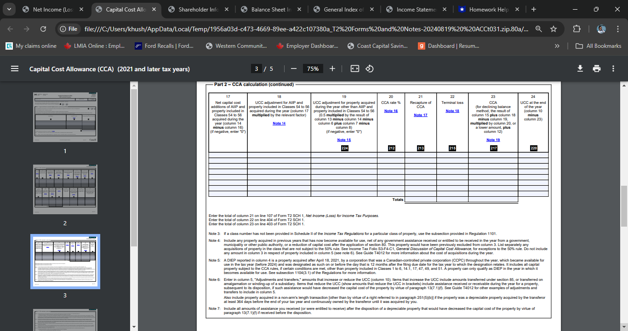Image resolution: width=628 pixels, height=331 pixels.
Task: Open the Dashboard Resume bookmark
Action: [449, 46]
